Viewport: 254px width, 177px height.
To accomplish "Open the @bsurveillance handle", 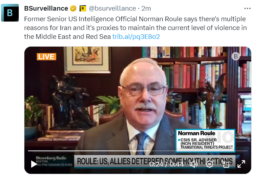I will point(112,8).
